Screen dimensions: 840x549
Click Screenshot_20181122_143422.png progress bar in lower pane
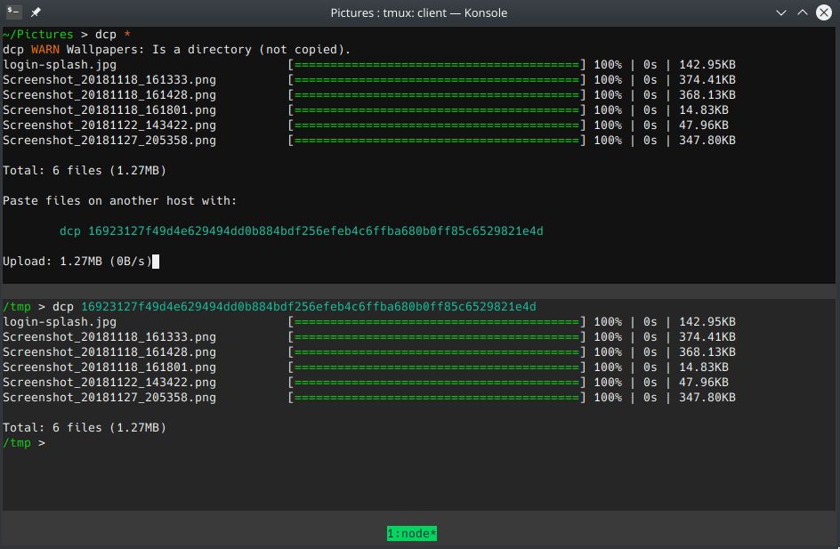437,383
